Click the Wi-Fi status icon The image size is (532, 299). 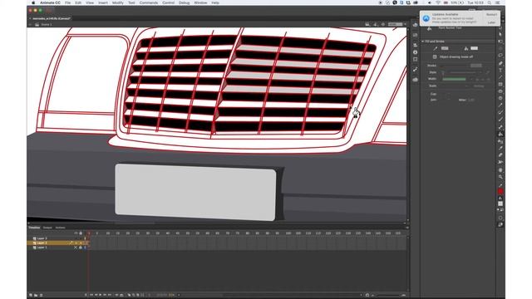(x=438, y=2)
